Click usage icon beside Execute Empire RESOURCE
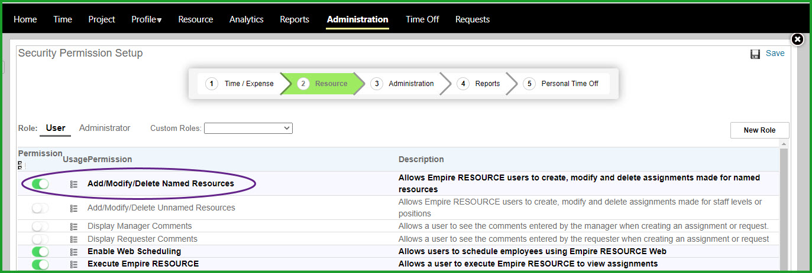The image size is (812, 273). click(x=74, y=264)
